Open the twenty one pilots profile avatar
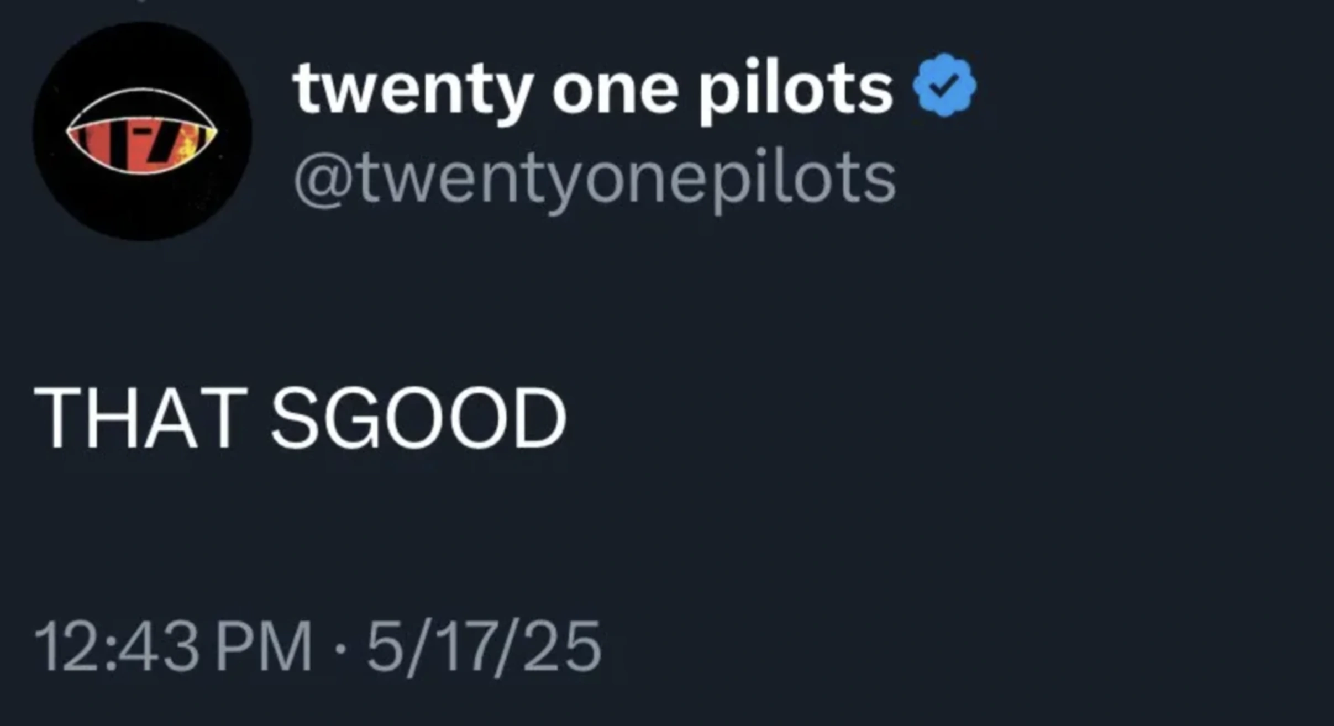 click(143, 131)
